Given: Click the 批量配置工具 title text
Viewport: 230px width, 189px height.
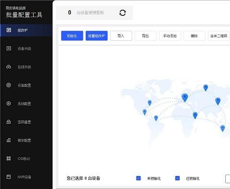Looking at the screenshot, I should tap(24, 15).
